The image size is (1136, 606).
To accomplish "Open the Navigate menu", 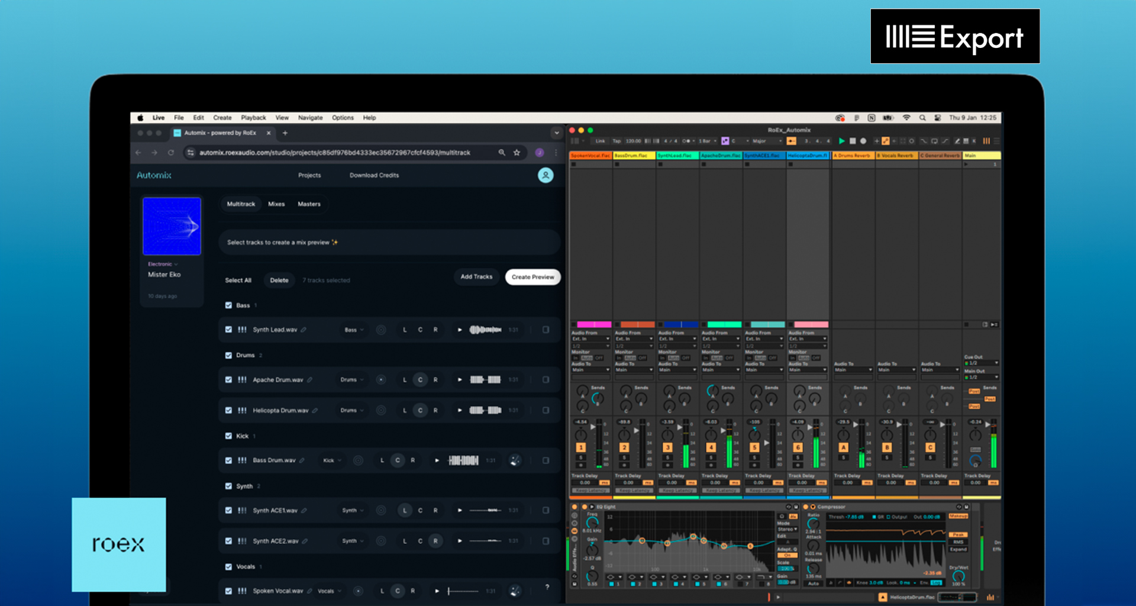I will pos(311,118).
